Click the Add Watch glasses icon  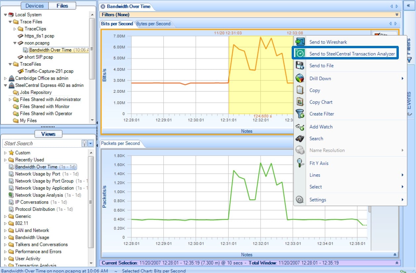(300, 127)
